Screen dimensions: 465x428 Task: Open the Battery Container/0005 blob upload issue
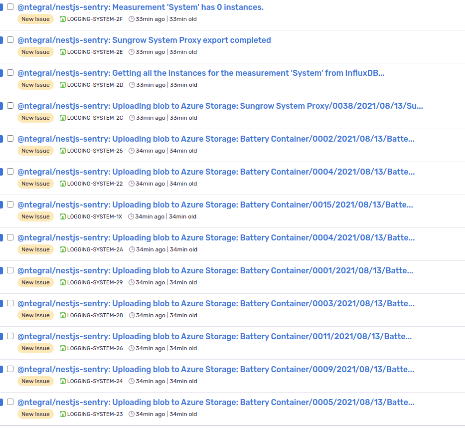[x=216, y=403]
